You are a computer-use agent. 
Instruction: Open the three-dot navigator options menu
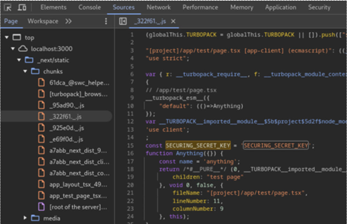point(106,22)
